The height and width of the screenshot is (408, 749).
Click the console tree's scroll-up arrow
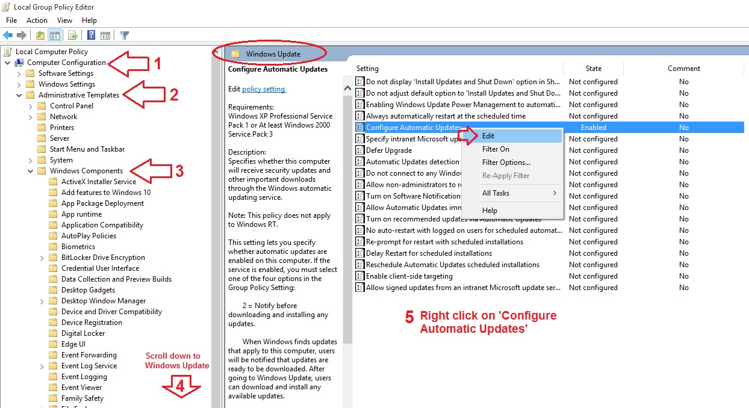[x=216, y=52]
